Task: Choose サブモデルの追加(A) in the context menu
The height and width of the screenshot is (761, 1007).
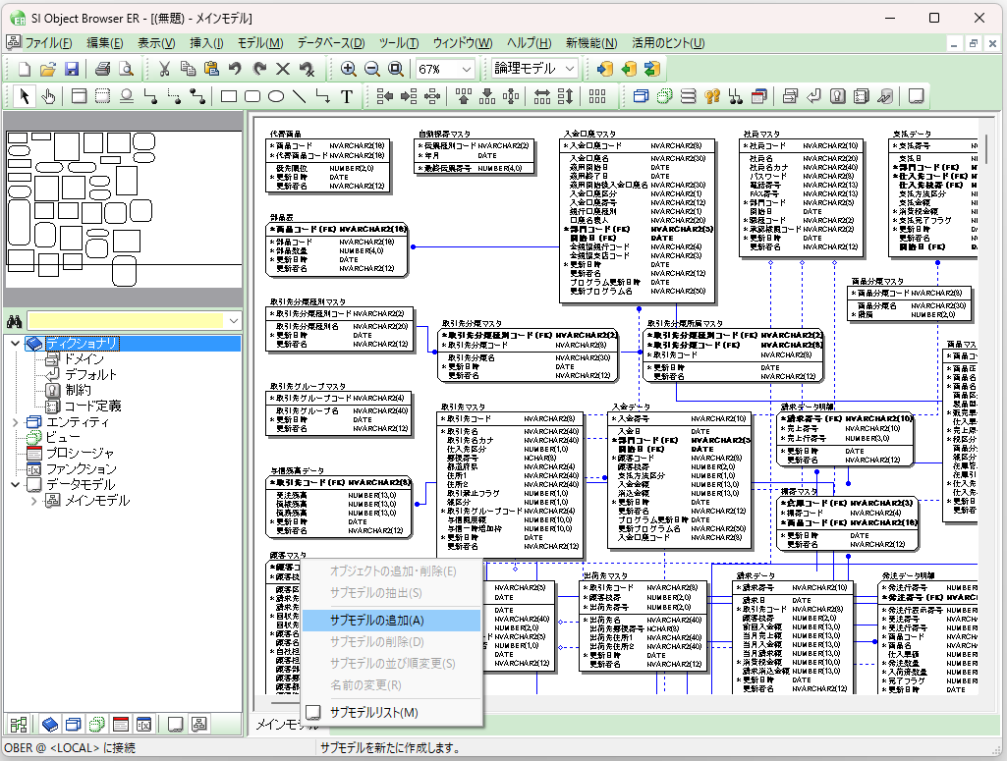Action: pyautogui.click(x=391, y=621)
